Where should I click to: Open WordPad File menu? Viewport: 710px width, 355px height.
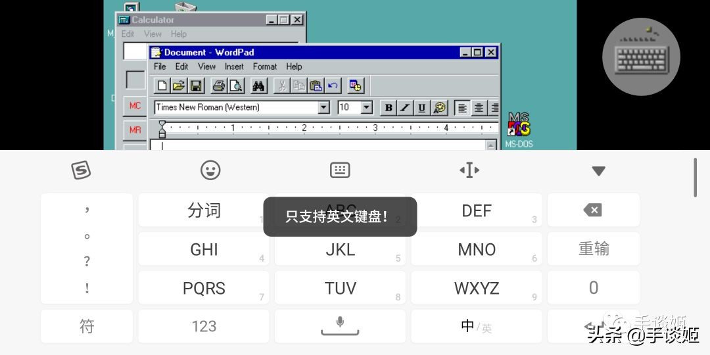160,66
